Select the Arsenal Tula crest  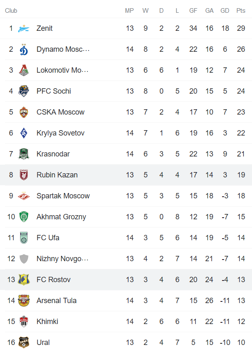click(25, 300)
